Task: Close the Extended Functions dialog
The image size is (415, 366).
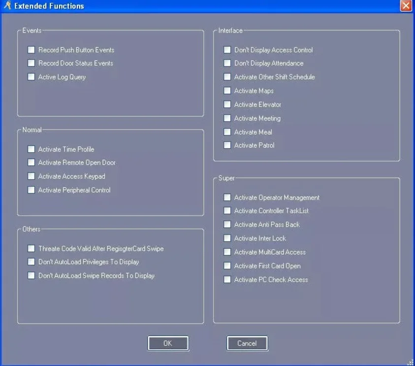Action: [x=406, y=5]
